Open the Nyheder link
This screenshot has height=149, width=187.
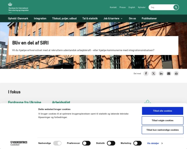tap(142, 7)
